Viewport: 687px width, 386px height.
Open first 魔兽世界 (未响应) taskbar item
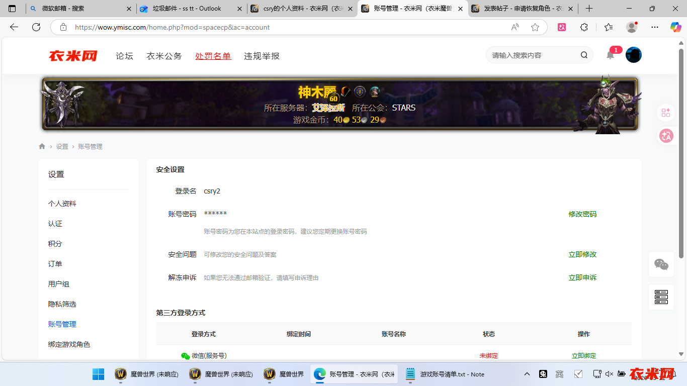147,374
